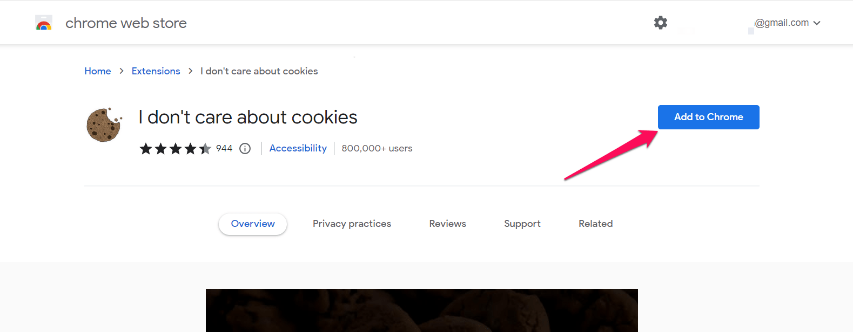Click the extension screenshot preview image
The height and width of the screenshot is (332, 853).
point(421,310)
